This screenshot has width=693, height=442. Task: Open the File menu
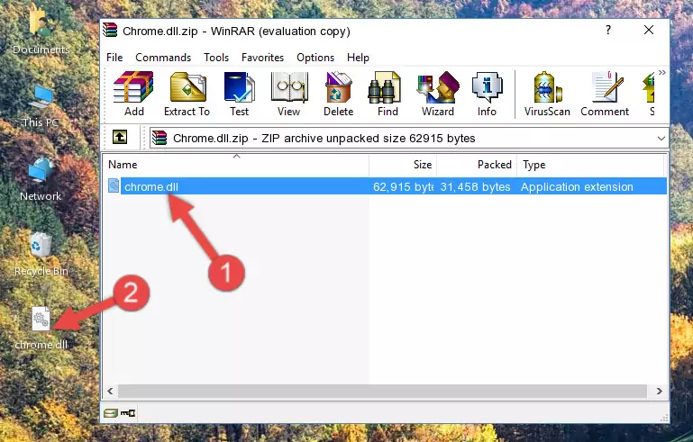click(x=114, y=58)
